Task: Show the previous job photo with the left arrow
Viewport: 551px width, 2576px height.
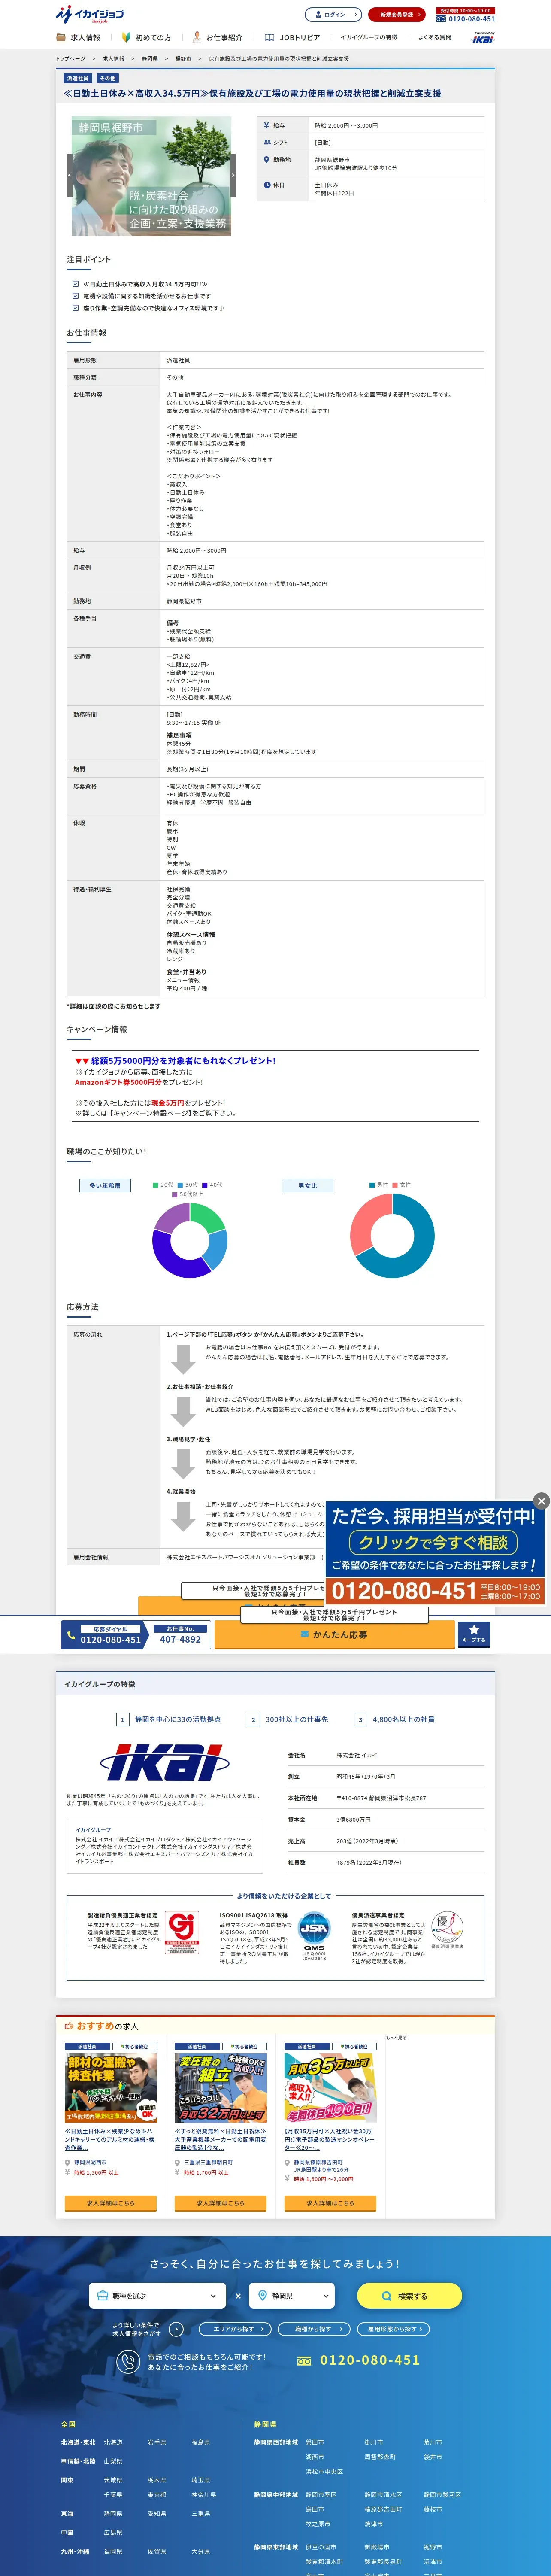Action: tap(70, 175)
